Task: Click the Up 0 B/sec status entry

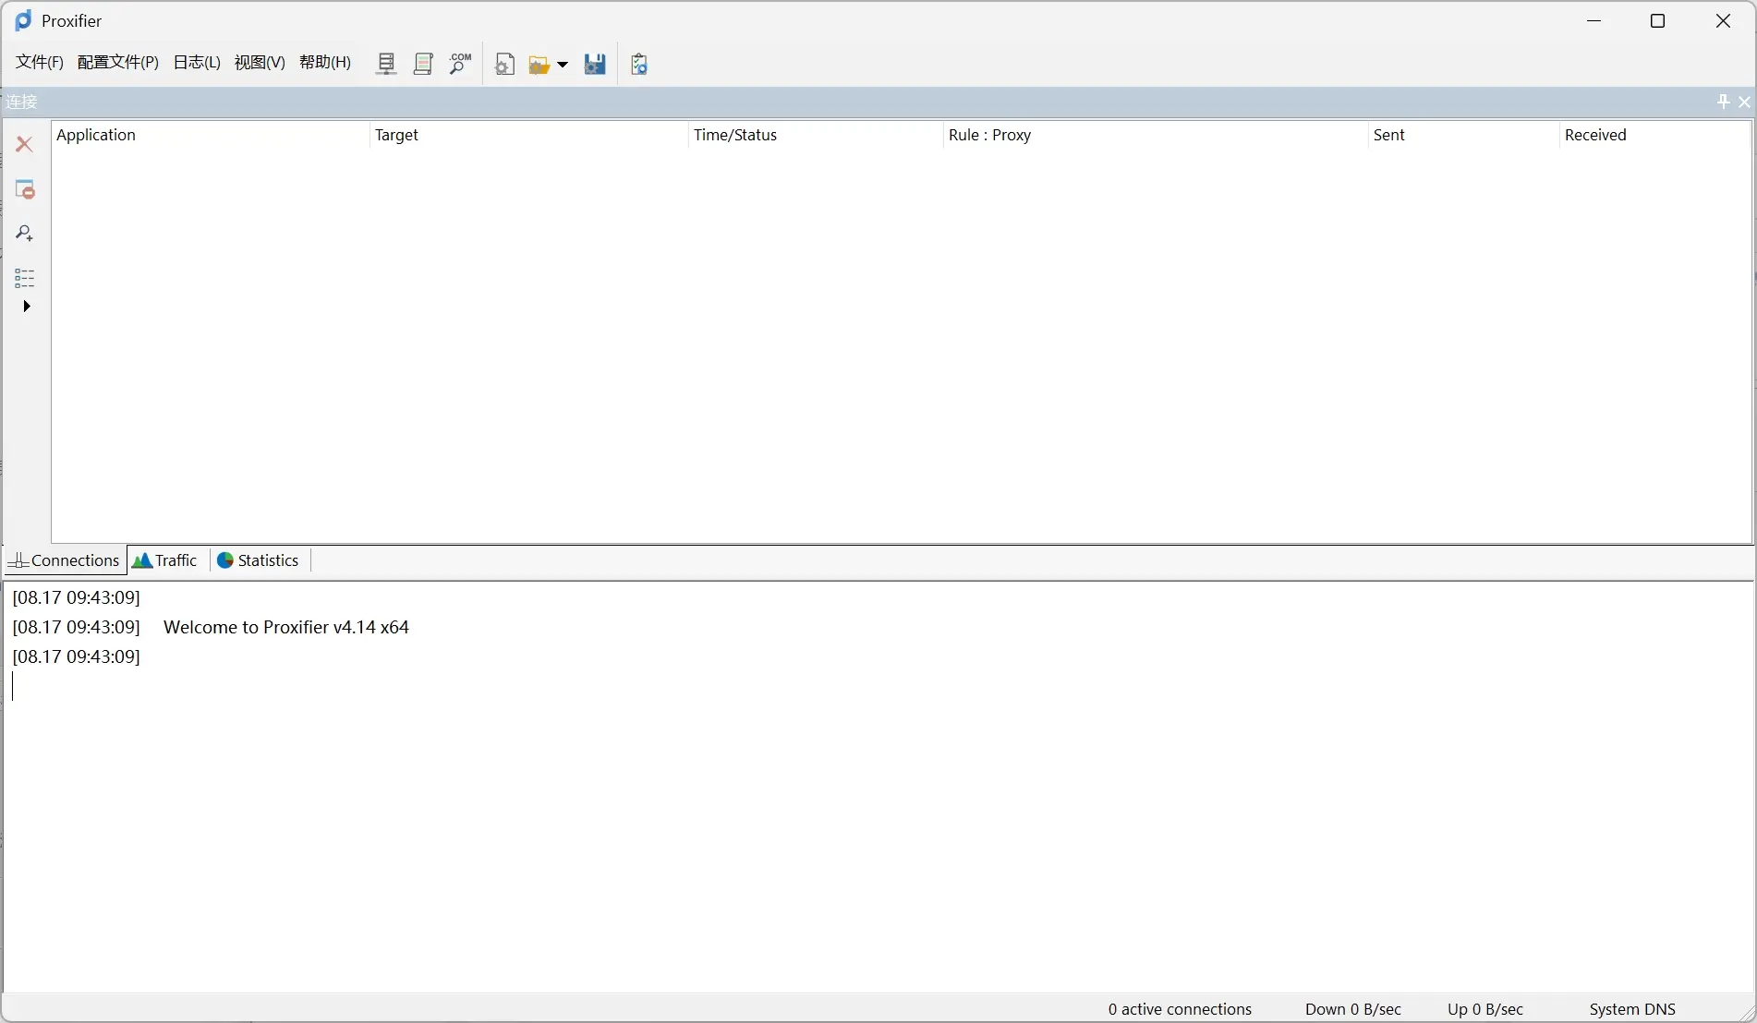Action: pos(1485,1009)
